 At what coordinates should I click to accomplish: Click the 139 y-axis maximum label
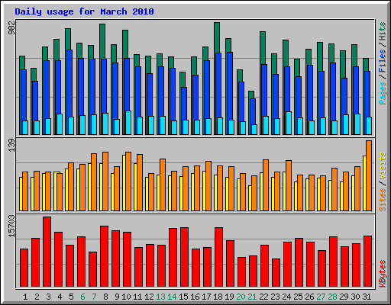11,146
